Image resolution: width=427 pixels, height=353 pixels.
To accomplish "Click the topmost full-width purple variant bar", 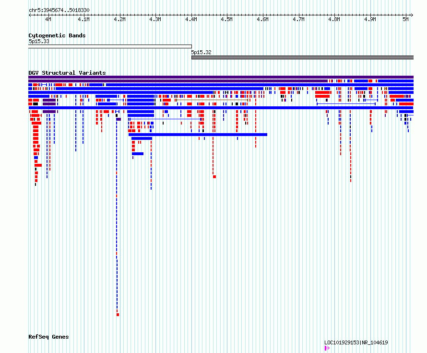I will (221, 77).
